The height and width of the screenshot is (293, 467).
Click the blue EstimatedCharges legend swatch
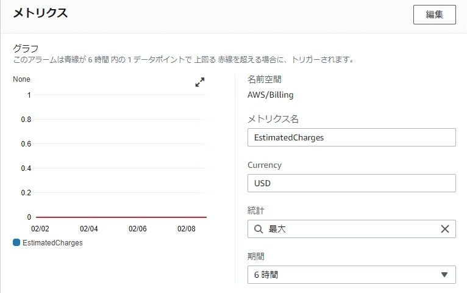tap(16, 242)
